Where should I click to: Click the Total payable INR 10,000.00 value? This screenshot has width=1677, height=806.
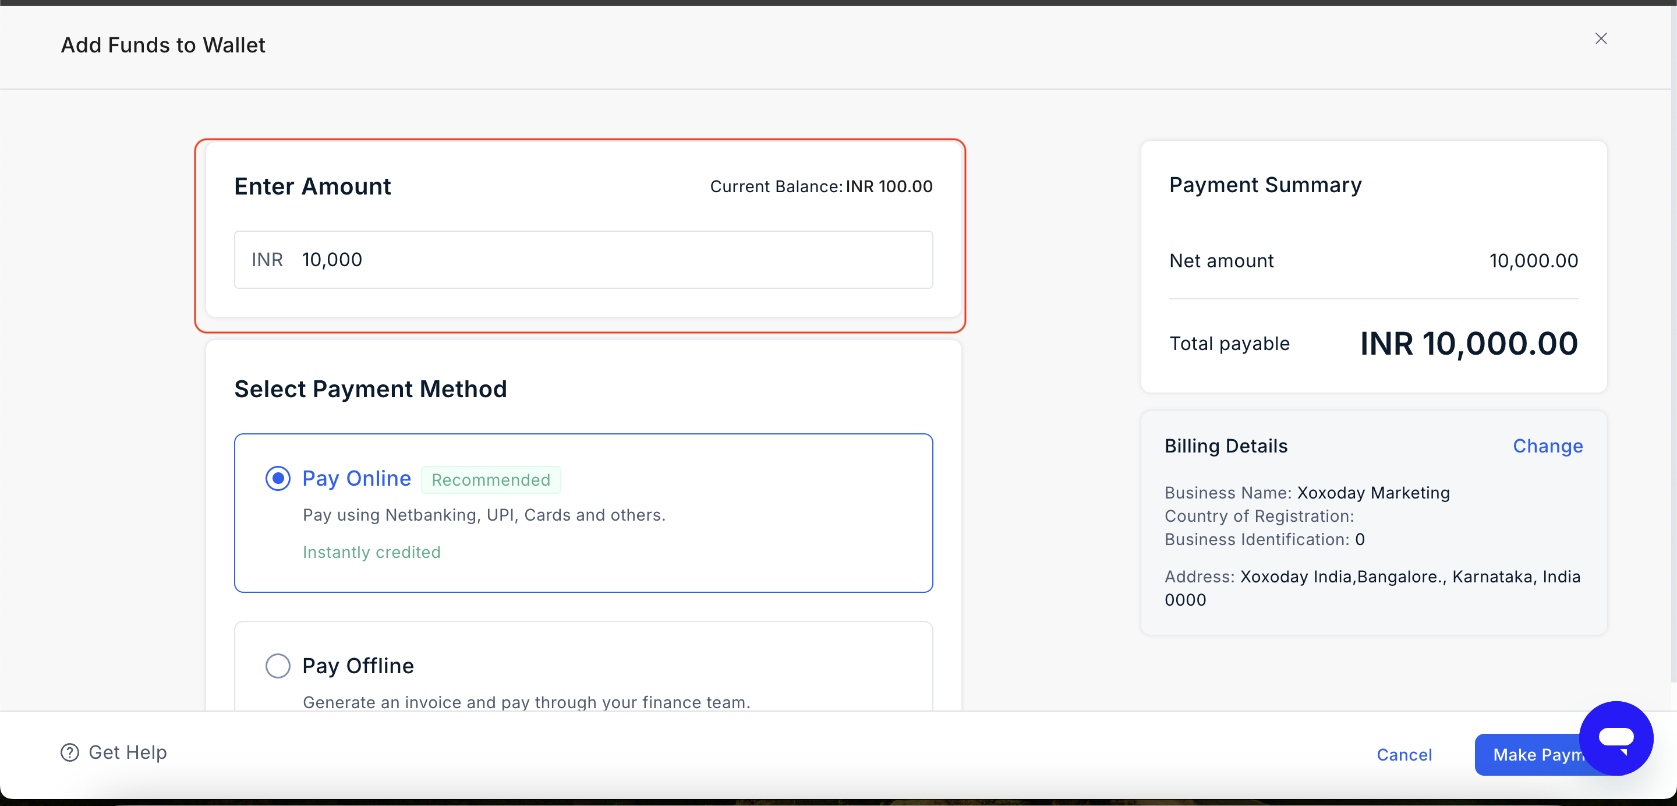click(x=1469, y=343)
